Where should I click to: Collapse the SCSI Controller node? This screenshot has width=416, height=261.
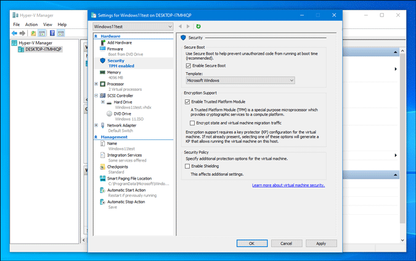96,96
